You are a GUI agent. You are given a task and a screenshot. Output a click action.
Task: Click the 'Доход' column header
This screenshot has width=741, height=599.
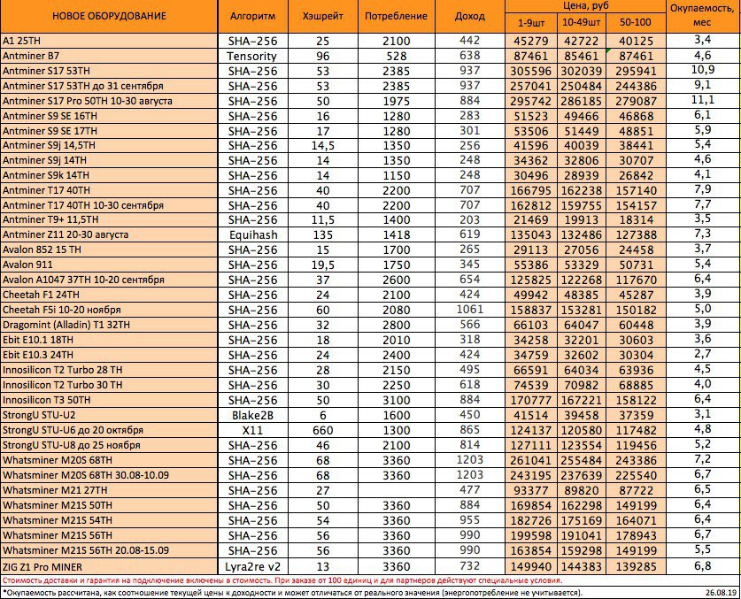coord(470,16)
